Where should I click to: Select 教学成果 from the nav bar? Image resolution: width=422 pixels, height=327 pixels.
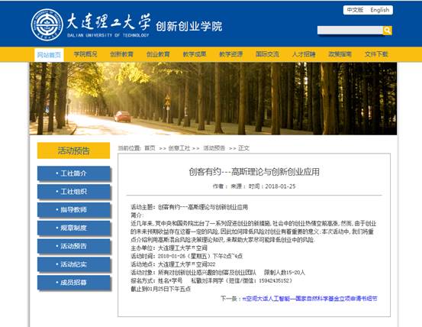coord(195,54)
